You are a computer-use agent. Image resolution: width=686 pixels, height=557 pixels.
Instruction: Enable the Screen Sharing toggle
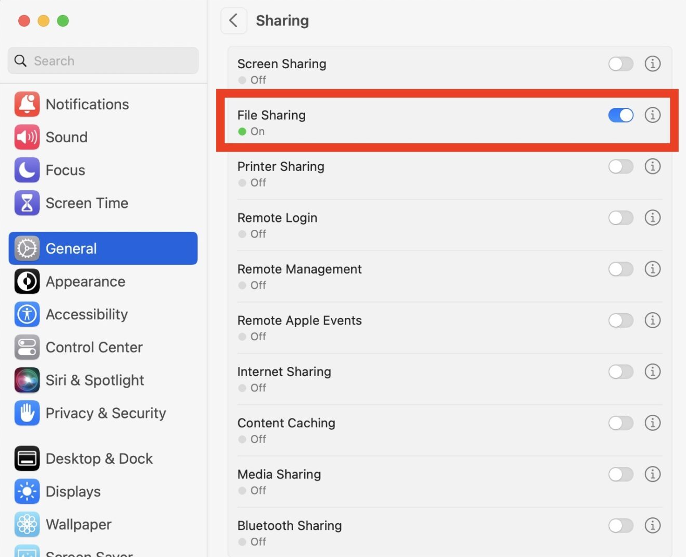(620, 64)
